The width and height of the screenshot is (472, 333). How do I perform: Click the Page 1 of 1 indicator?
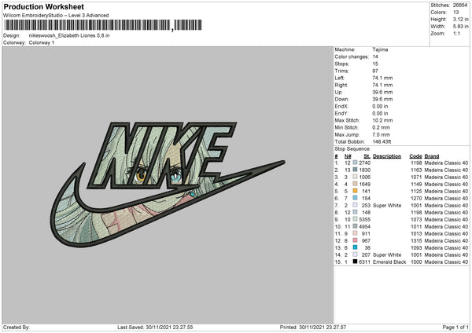tap(455, 327)
